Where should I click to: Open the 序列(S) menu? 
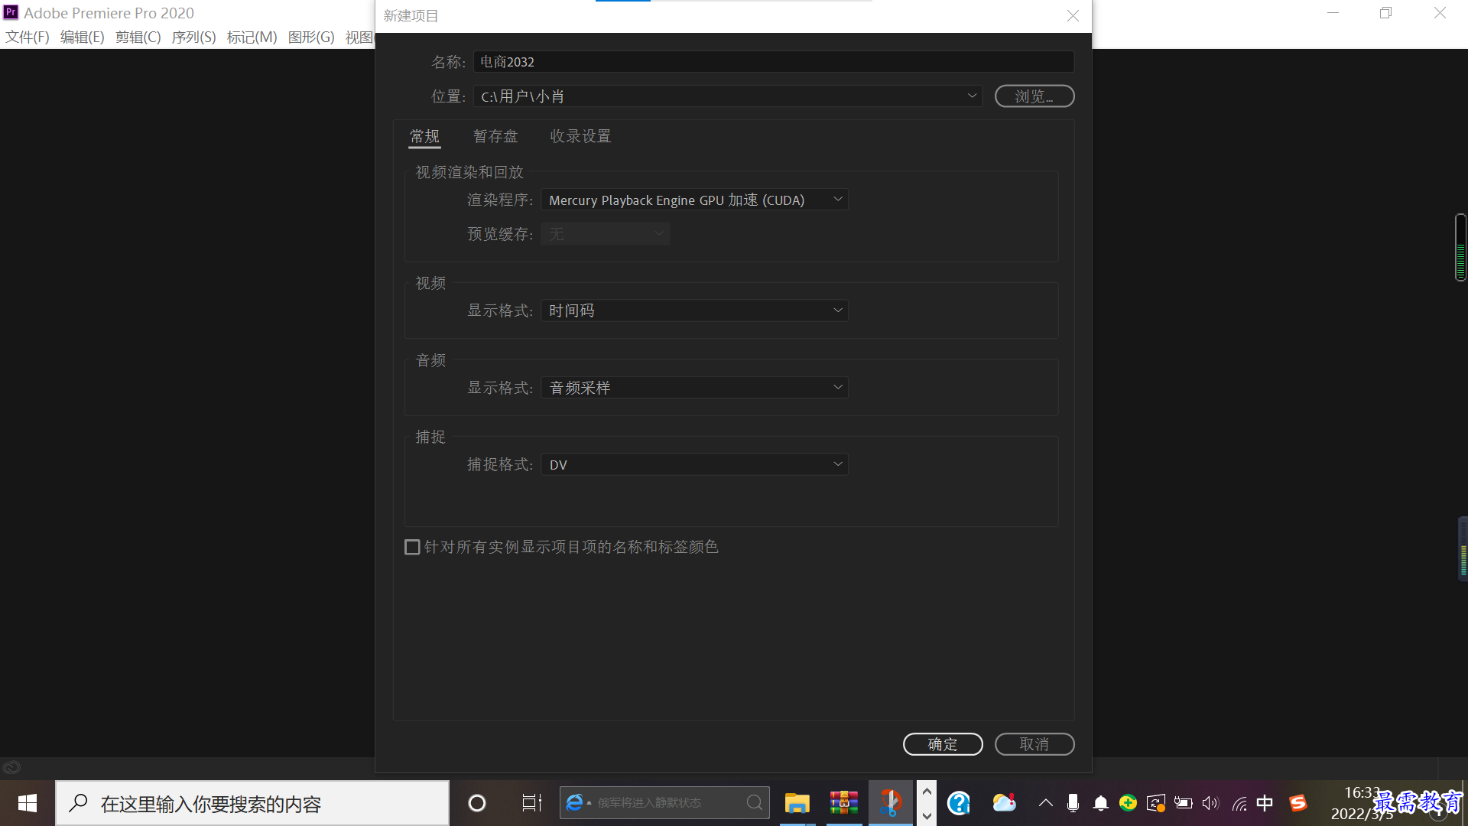[193, 37]
